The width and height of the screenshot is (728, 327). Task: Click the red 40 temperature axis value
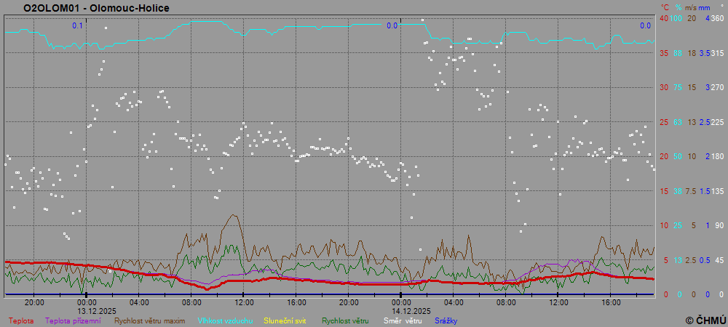[x=663, y=18]
